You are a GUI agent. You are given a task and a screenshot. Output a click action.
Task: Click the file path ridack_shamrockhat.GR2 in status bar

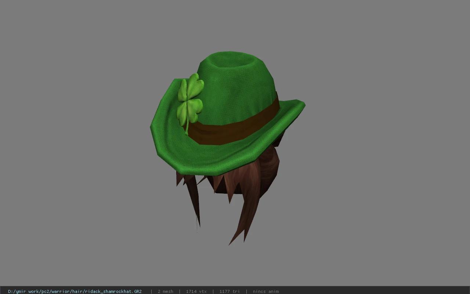[75, 291]
